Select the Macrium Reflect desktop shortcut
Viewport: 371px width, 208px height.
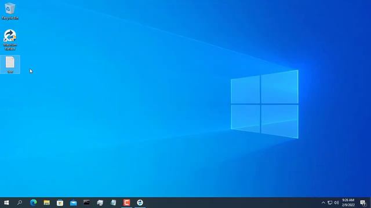[x=10, y=40]
